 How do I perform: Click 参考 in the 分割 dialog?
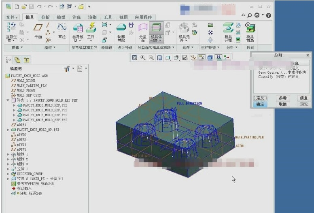click(x=282, y=98)
